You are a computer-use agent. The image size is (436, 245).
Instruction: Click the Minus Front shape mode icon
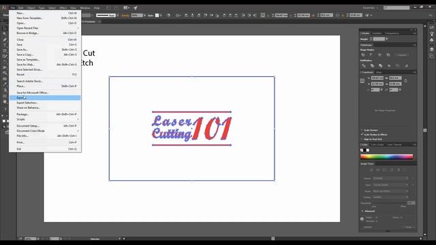(x=371, y=55)
